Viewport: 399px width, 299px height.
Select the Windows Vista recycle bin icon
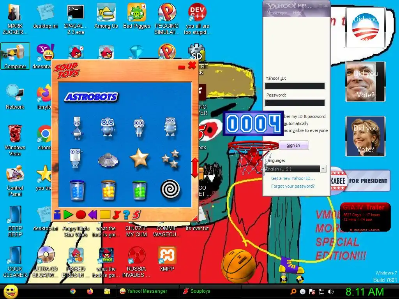point(15,140)
